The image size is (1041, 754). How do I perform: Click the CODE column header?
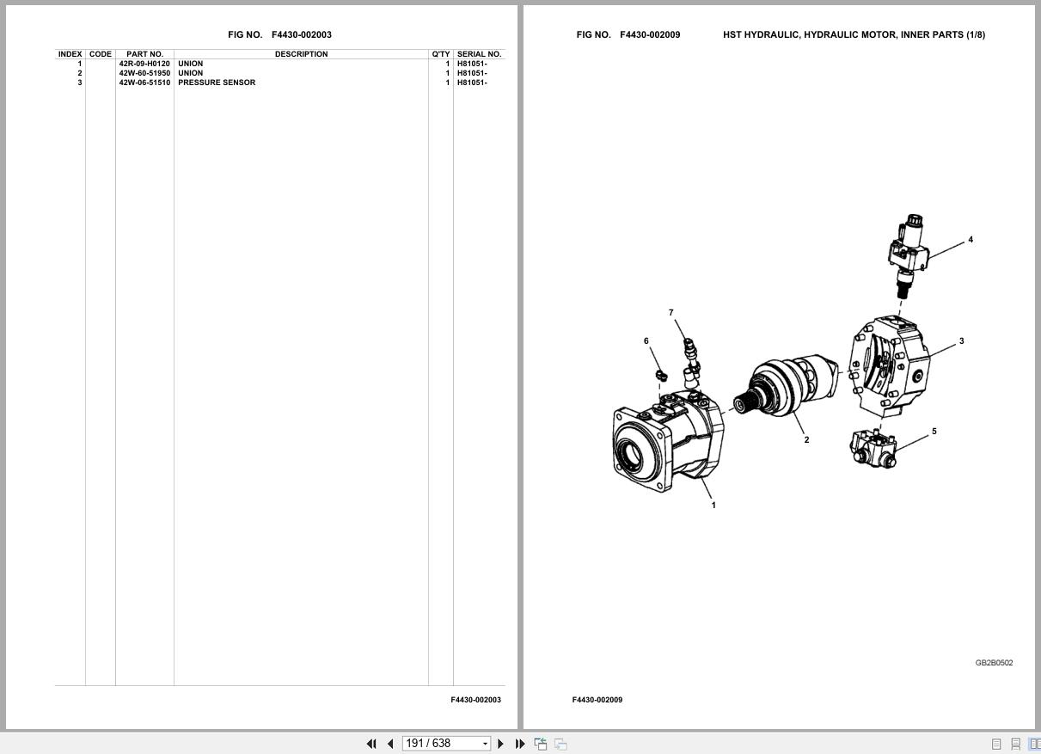[101, 54]
